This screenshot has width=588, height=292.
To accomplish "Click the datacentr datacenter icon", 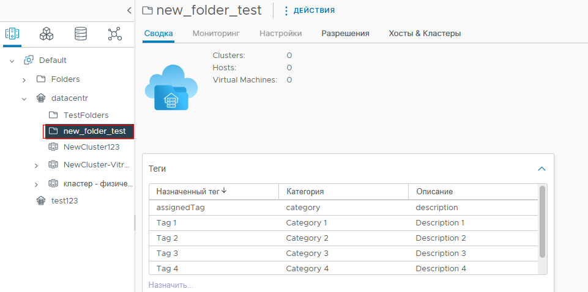I will coord(40,98).
